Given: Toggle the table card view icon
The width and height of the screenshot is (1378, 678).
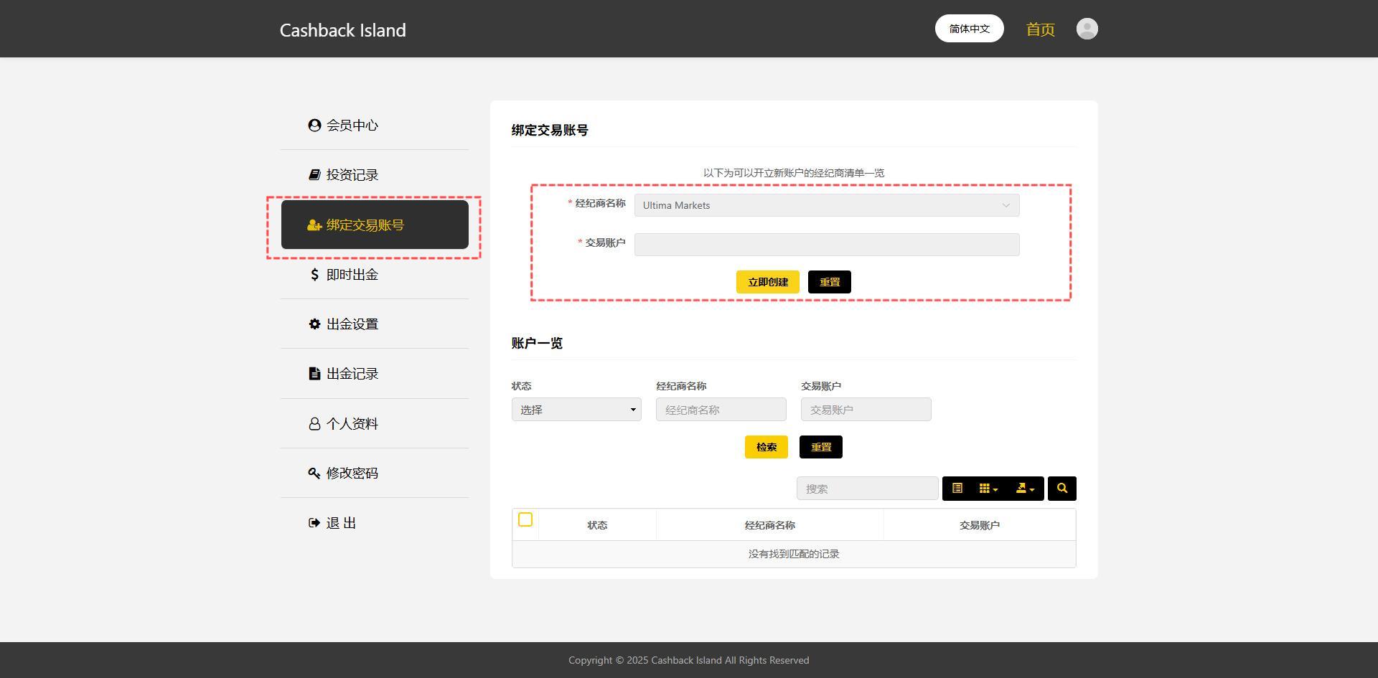Looking at the screenshot, I should 957,489.
